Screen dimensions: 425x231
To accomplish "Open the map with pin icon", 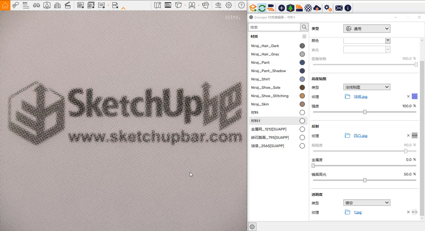I will click(157, 5).
